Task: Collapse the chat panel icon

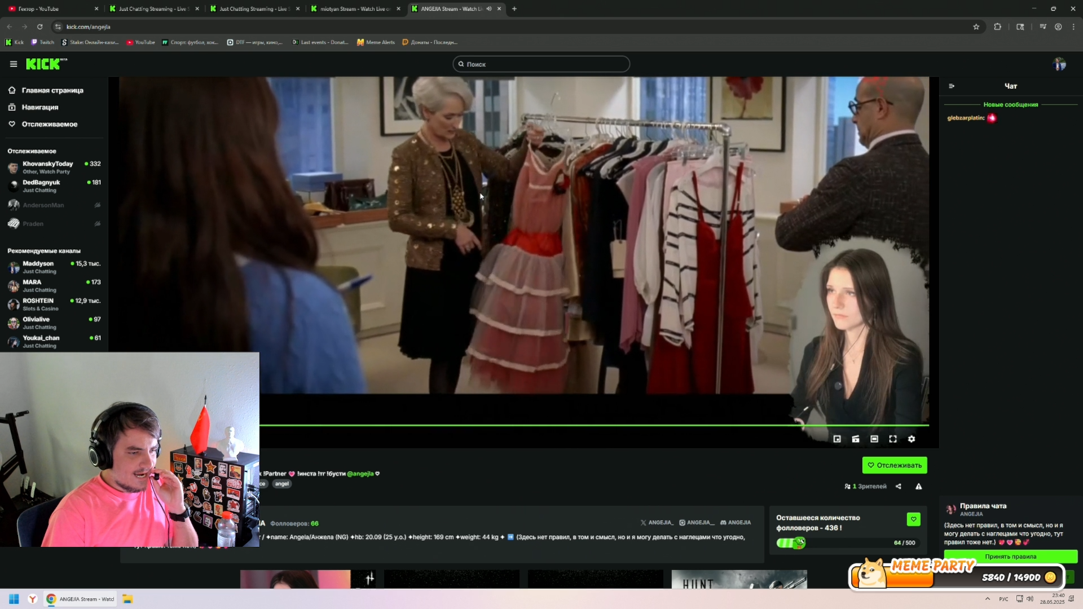Action: tap(952, 86)
